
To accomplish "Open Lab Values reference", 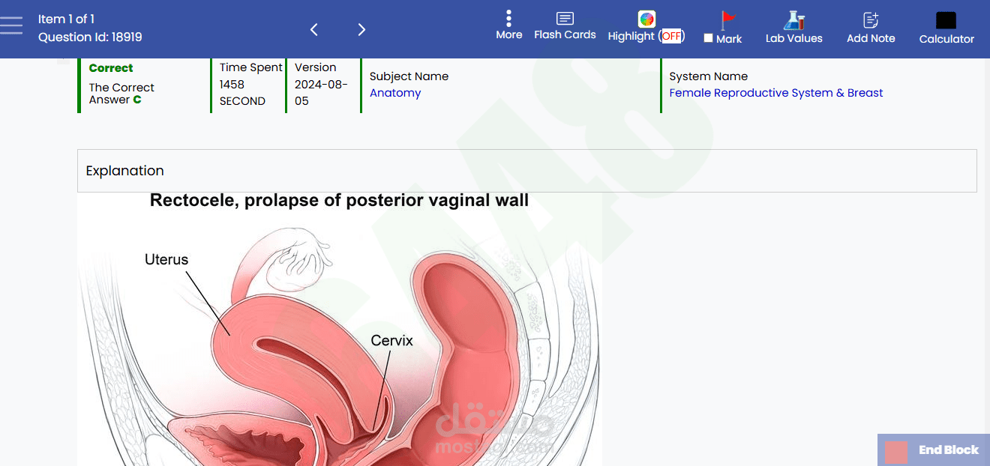I will click(793, 27).
